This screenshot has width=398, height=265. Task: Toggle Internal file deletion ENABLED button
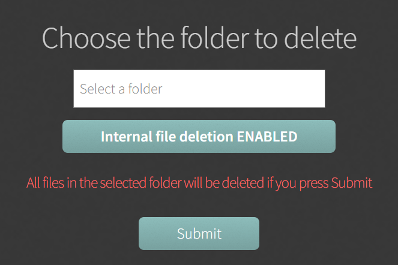tap(199, 137)
